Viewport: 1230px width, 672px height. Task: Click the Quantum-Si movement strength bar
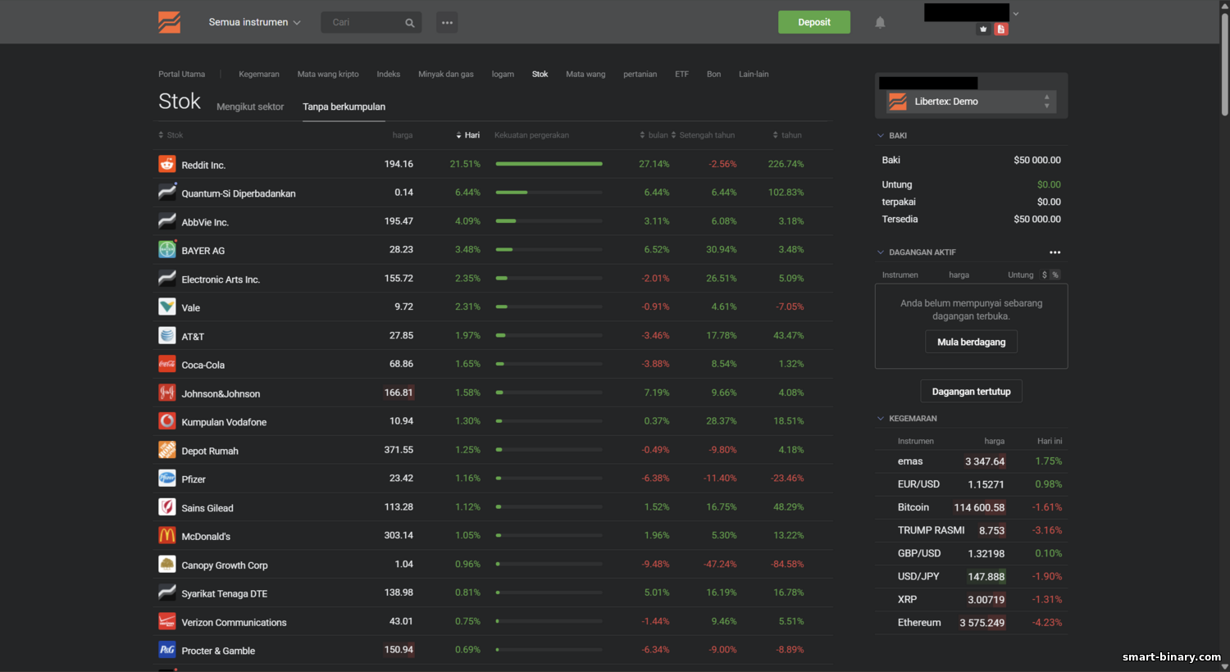tap(549, 193)
